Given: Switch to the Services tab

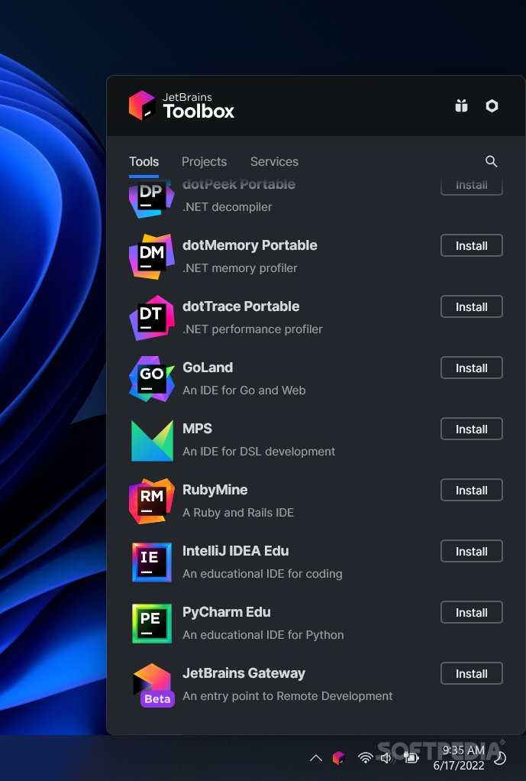Looking at the screenshot, I should click(274, 161).
